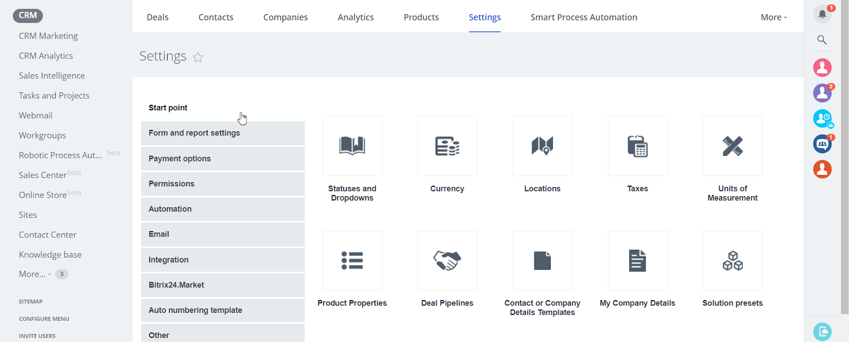This screenshot has height=342, width=849.
Task: Open Robotic Process Automation beta
Action: (x=60, y=155)
